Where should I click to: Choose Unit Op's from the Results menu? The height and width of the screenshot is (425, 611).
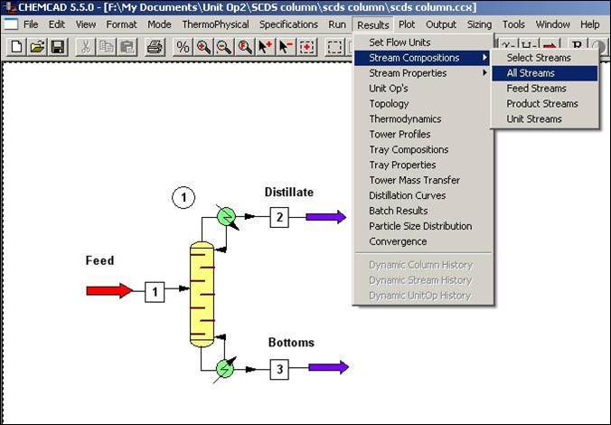tap(422, 89)
